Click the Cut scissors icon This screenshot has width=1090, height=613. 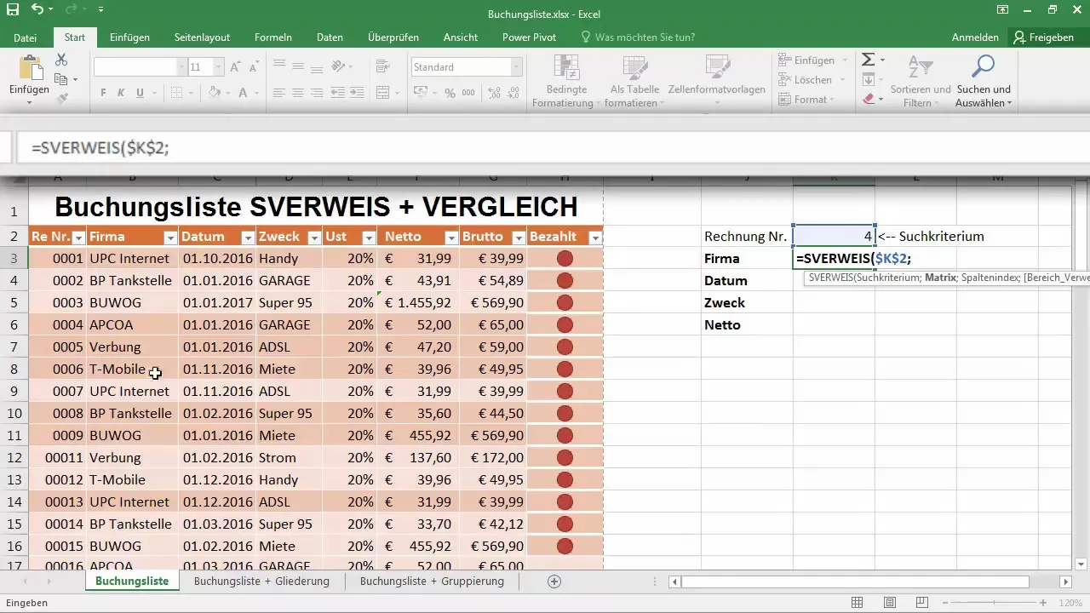(x=61, y=60)
